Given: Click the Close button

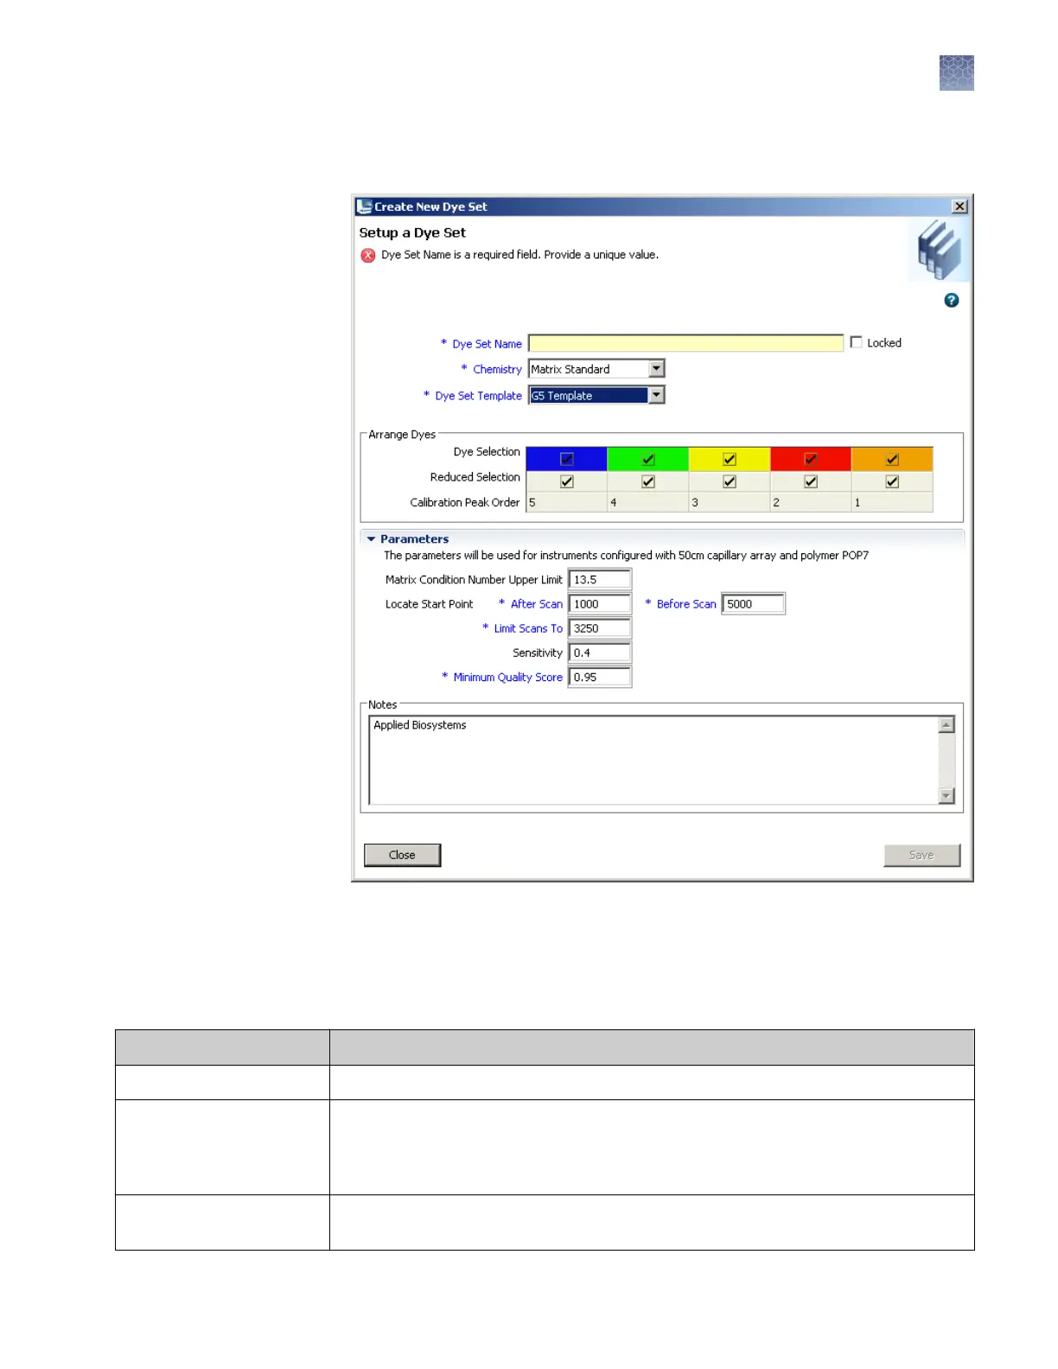Looking at the screenshot, I should click(x=402, y=855).
